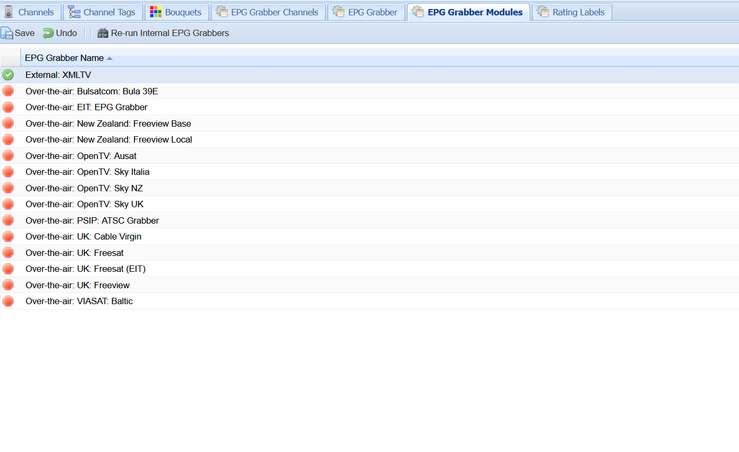This screenshot has height=452, width=739.
Task: Undo the recent changes
Action: point(60,33)
